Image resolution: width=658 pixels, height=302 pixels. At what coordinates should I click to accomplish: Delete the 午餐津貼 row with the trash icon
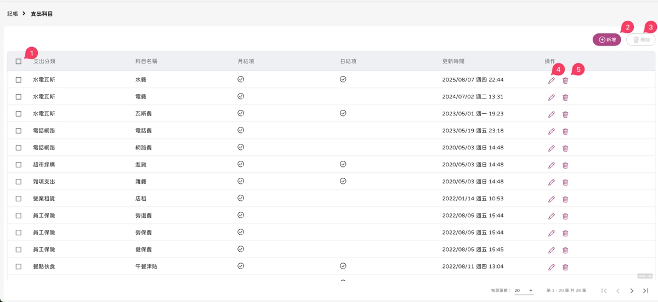pyautogui.click(x=565, y=267)
